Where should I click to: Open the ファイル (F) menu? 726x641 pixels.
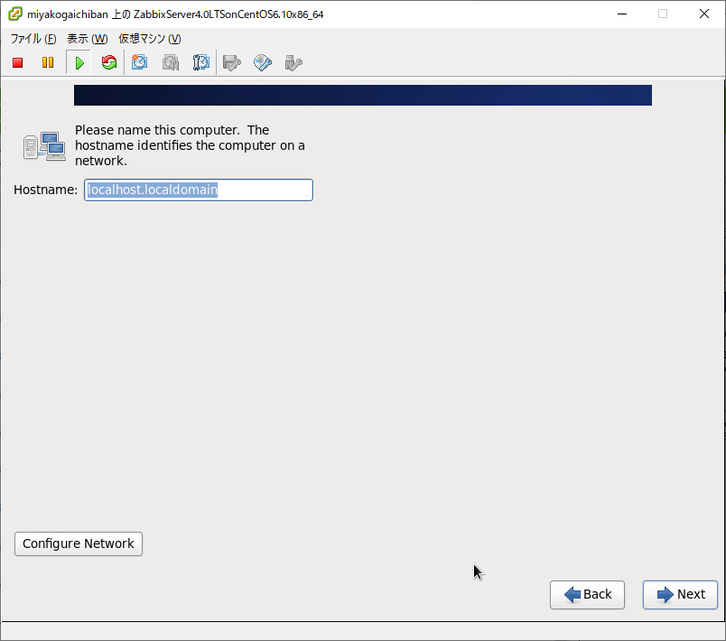click(x=33, y=39)
